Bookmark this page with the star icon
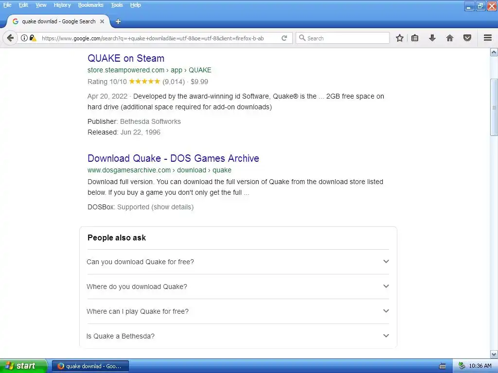 tap(400, 38)
